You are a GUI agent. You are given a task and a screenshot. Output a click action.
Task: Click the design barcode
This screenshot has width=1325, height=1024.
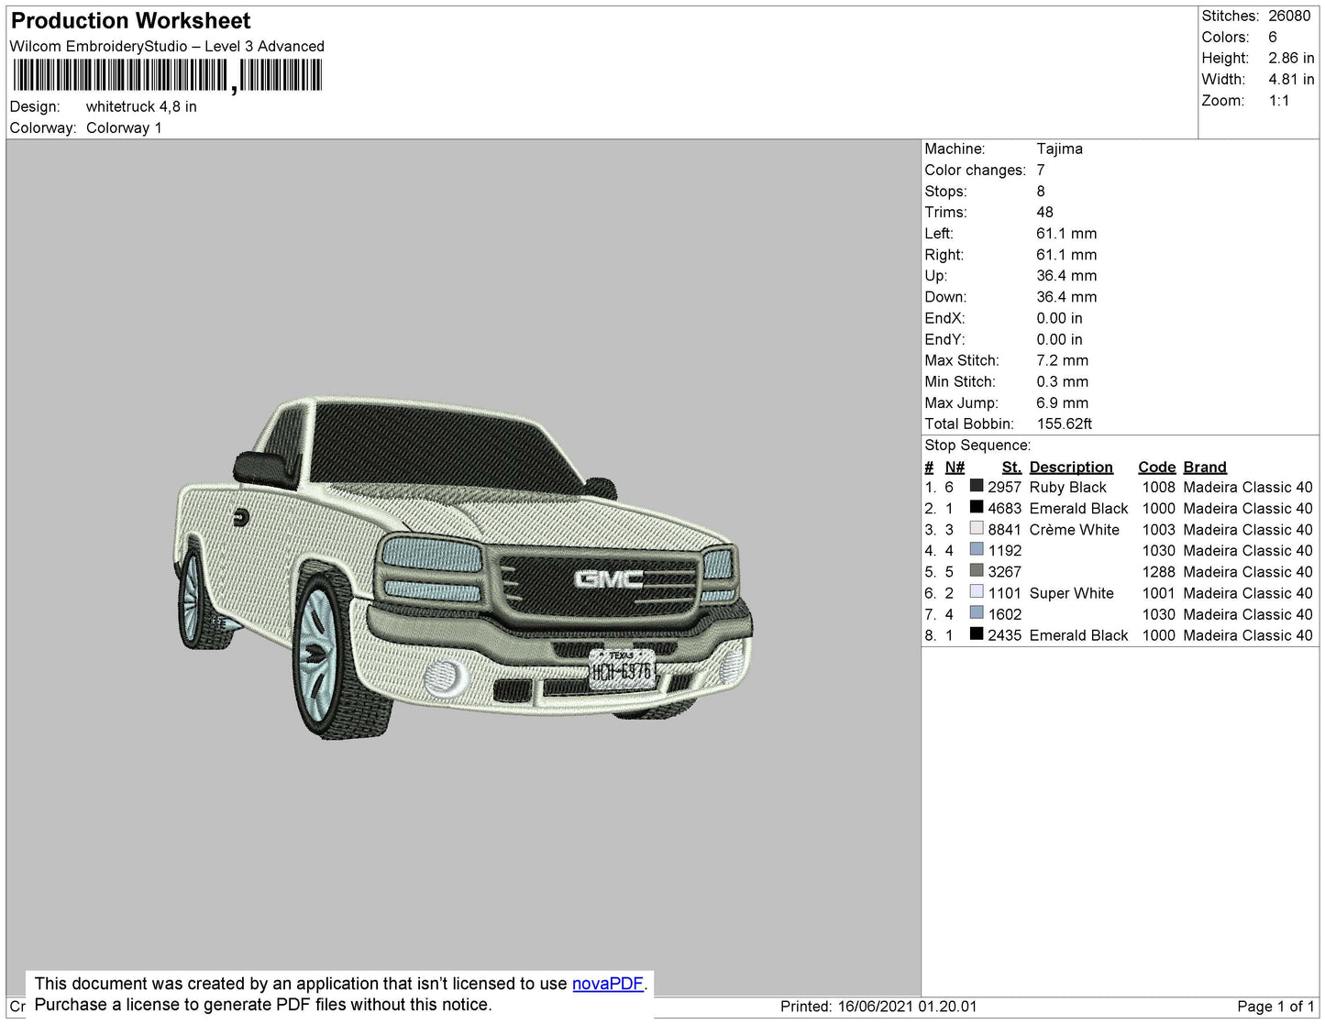pyautogui.click(x=168, y=76)
